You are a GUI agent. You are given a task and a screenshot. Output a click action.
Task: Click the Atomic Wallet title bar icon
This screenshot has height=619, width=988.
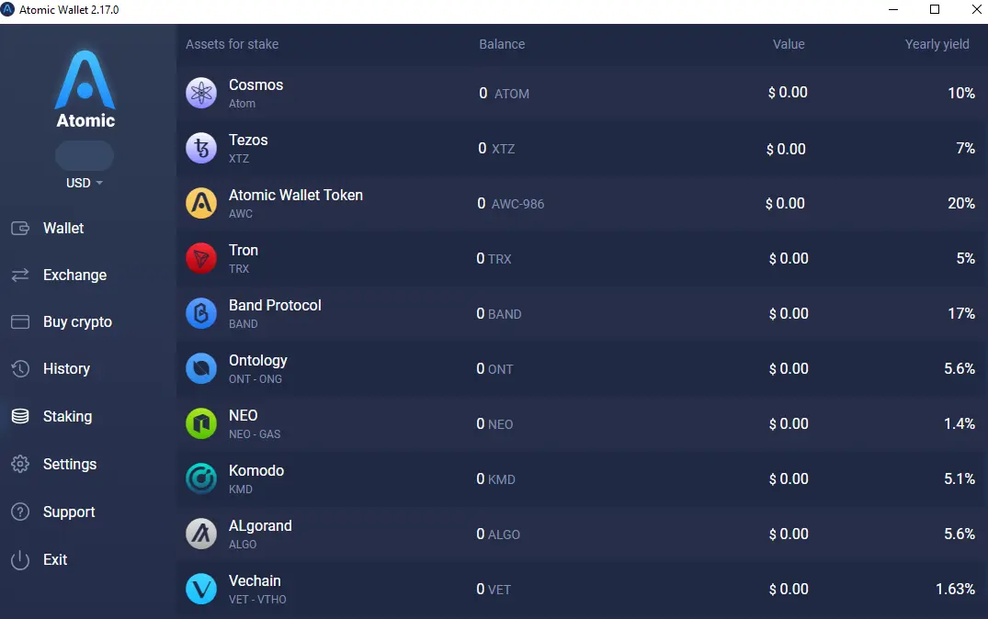click(x=7, y=9)
